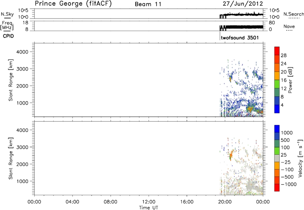Click the "Prince George (fitACF)" plot title

73,4
